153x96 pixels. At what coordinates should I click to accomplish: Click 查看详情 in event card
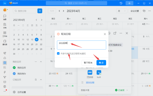(x=85, y=90)
